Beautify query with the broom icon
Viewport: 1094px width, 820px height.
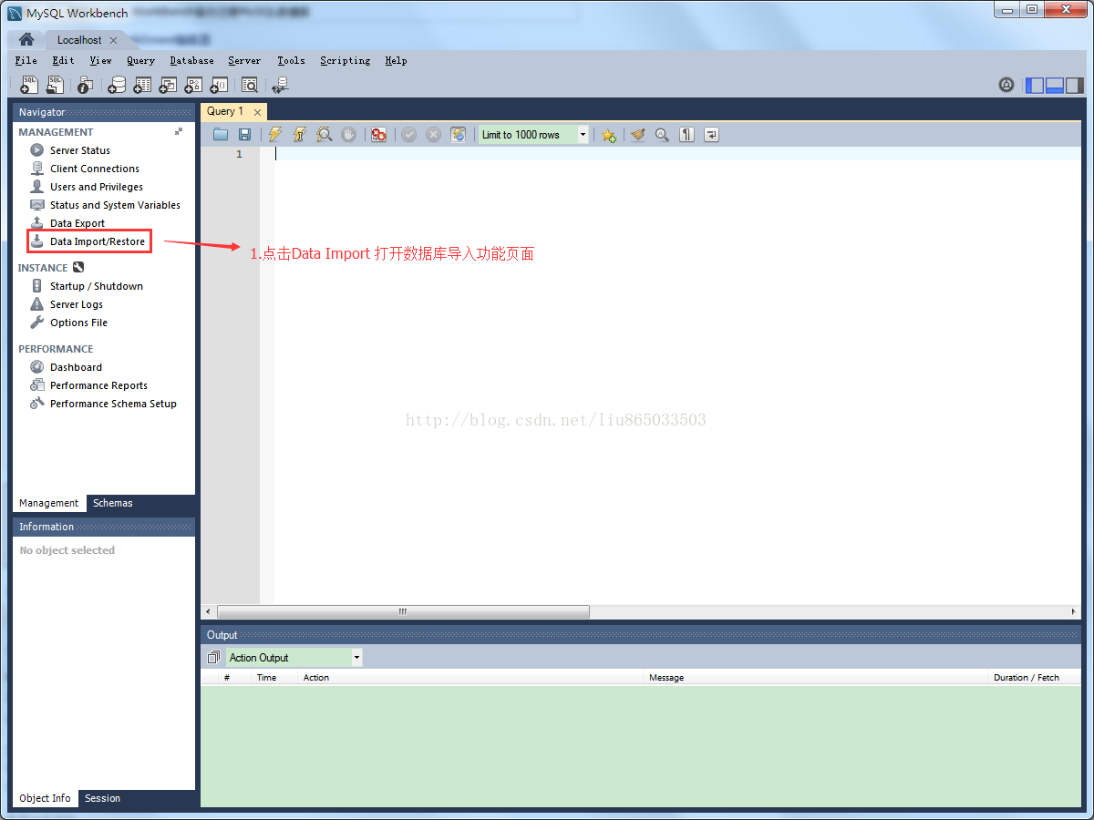point(638,135)
